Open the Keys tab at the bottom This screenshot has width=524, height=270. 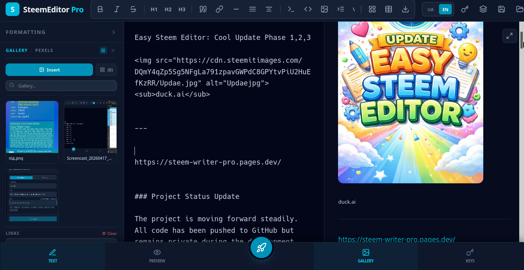(470, 256)
